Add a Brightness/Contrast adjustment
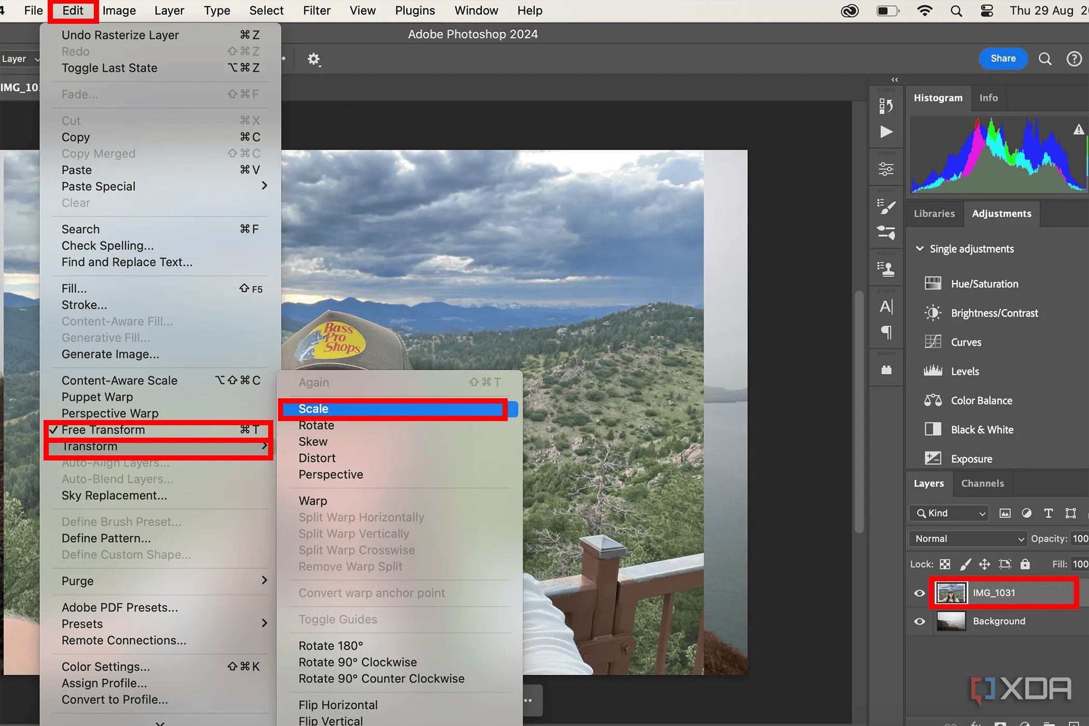This screenshot has width=1089, height=726. tap(994, 313)
